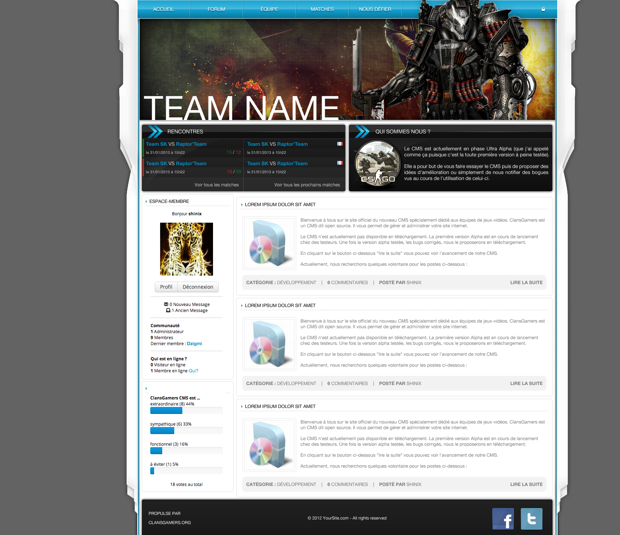The image size is (620, 535).
Task: Click arrow bullet of third article title
Action: coord(242,407)
